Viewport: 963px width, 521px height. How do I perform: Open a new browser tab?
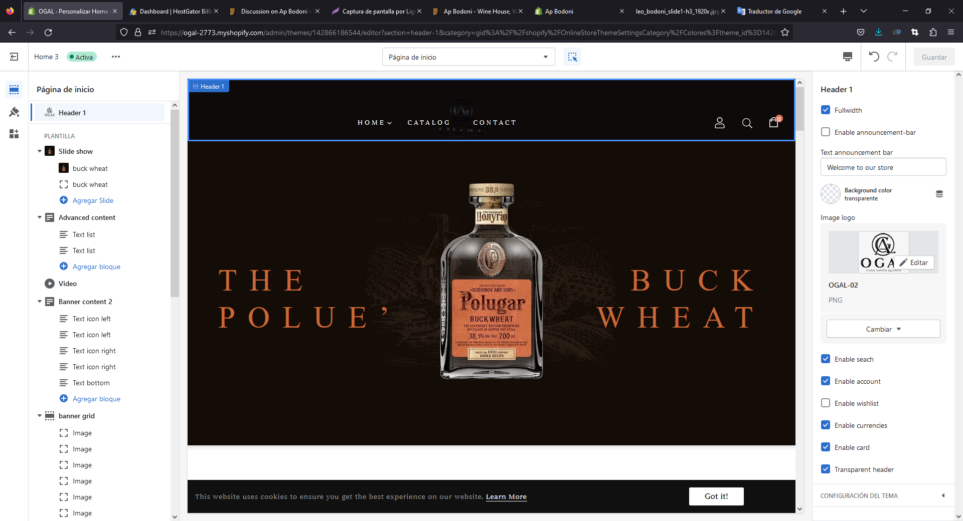843,11
